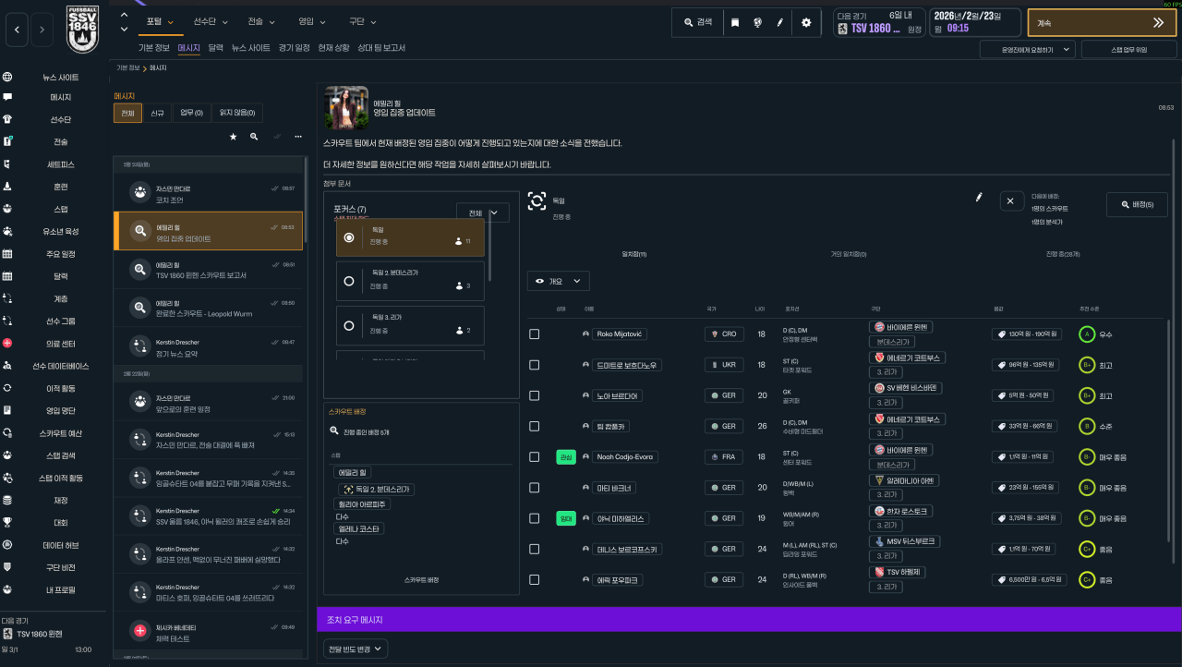
Task: Open the bookmark icon in top toolbar
Action: tap(735, 22)
